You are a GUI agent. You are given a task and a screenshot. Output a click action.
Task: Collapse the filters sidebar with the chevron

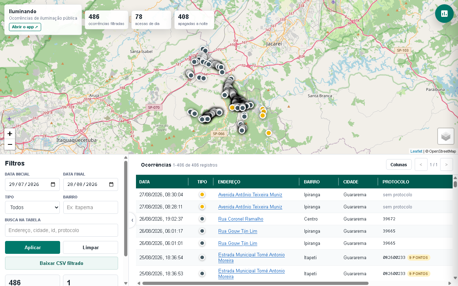[132, 220]
